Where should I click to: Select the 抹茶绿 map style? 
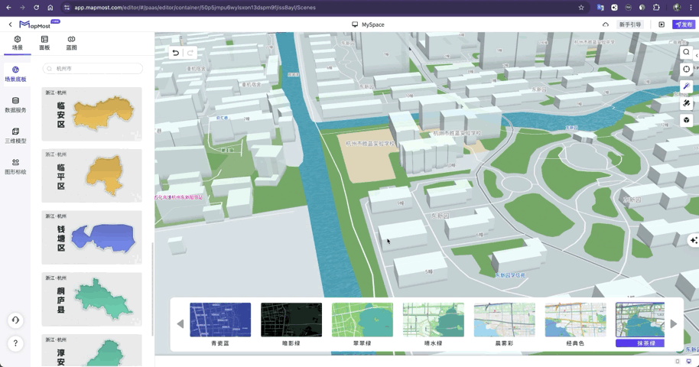click(x=640, y=325)
